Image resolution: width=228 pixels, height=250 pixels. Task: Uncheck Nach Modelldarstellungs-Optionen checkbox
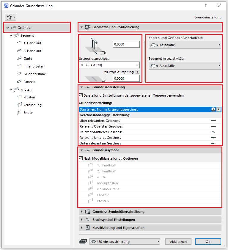click(x=81, y=158)
